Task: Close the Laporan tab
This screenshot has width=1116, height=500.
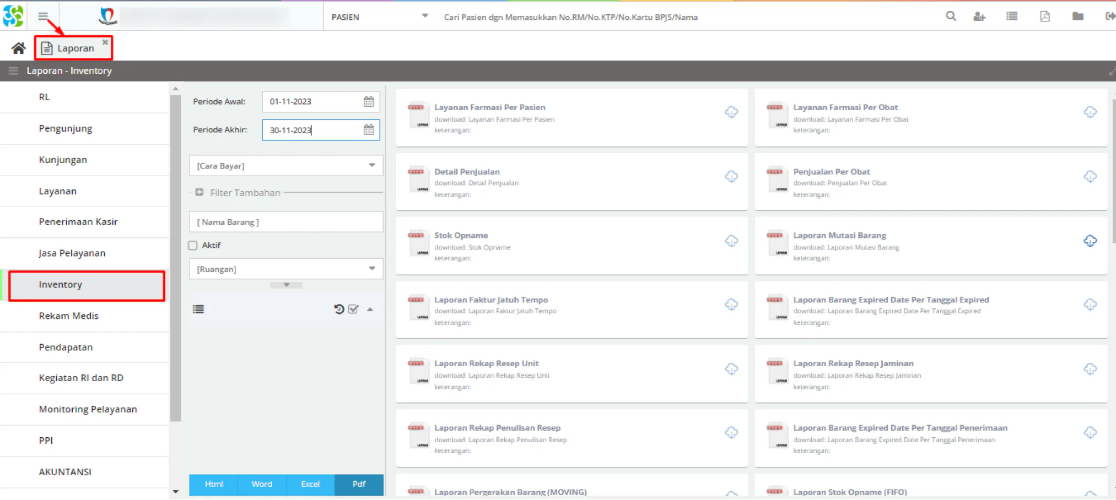Action: click(105, 42)
